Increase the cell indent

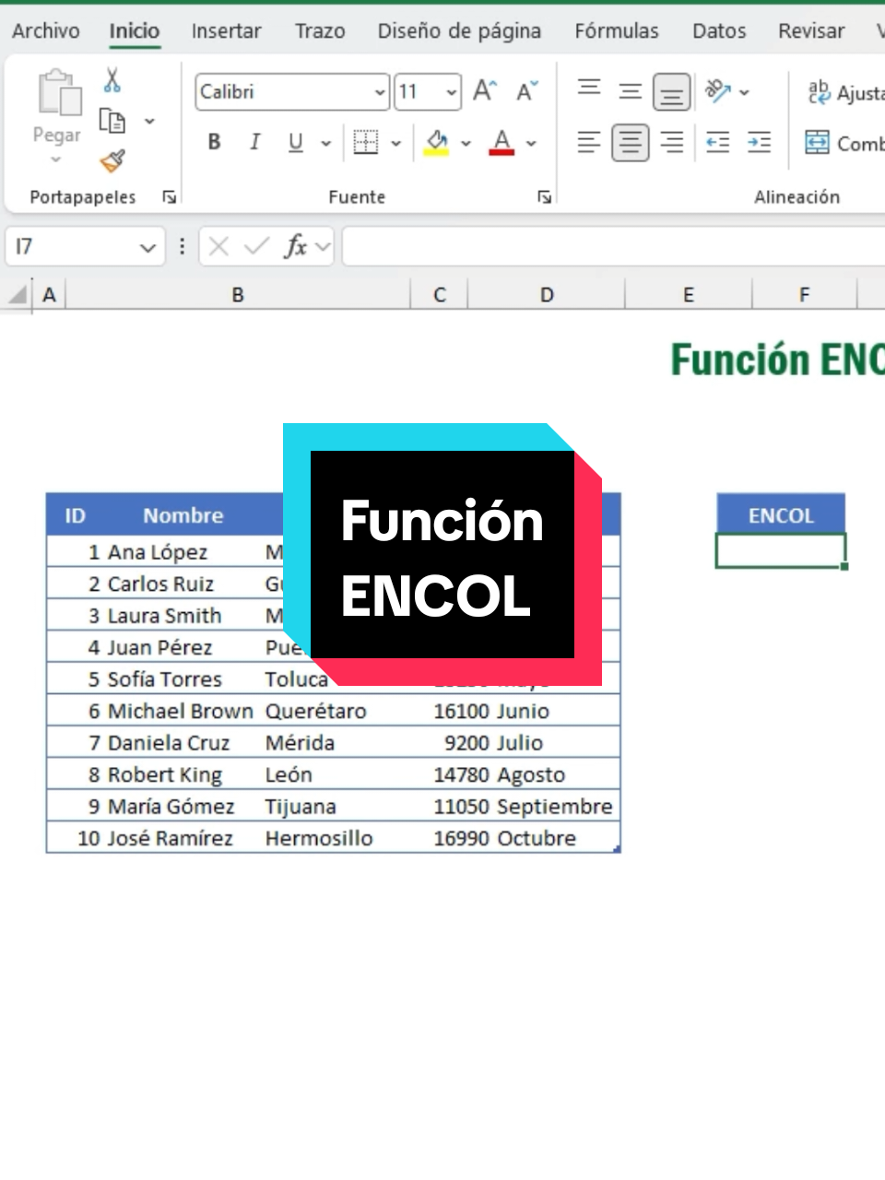(x=760, y=143)
